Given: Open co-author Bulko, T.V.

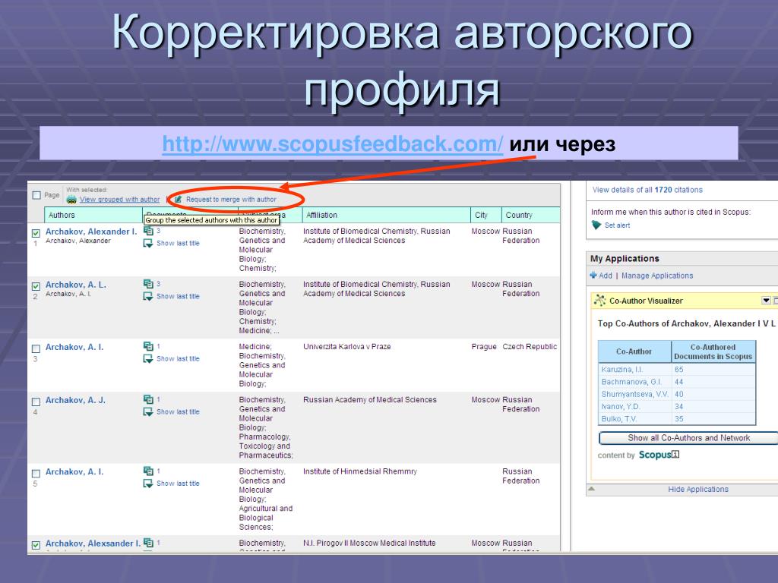Looking at the screenshot, I should (618, 419).
